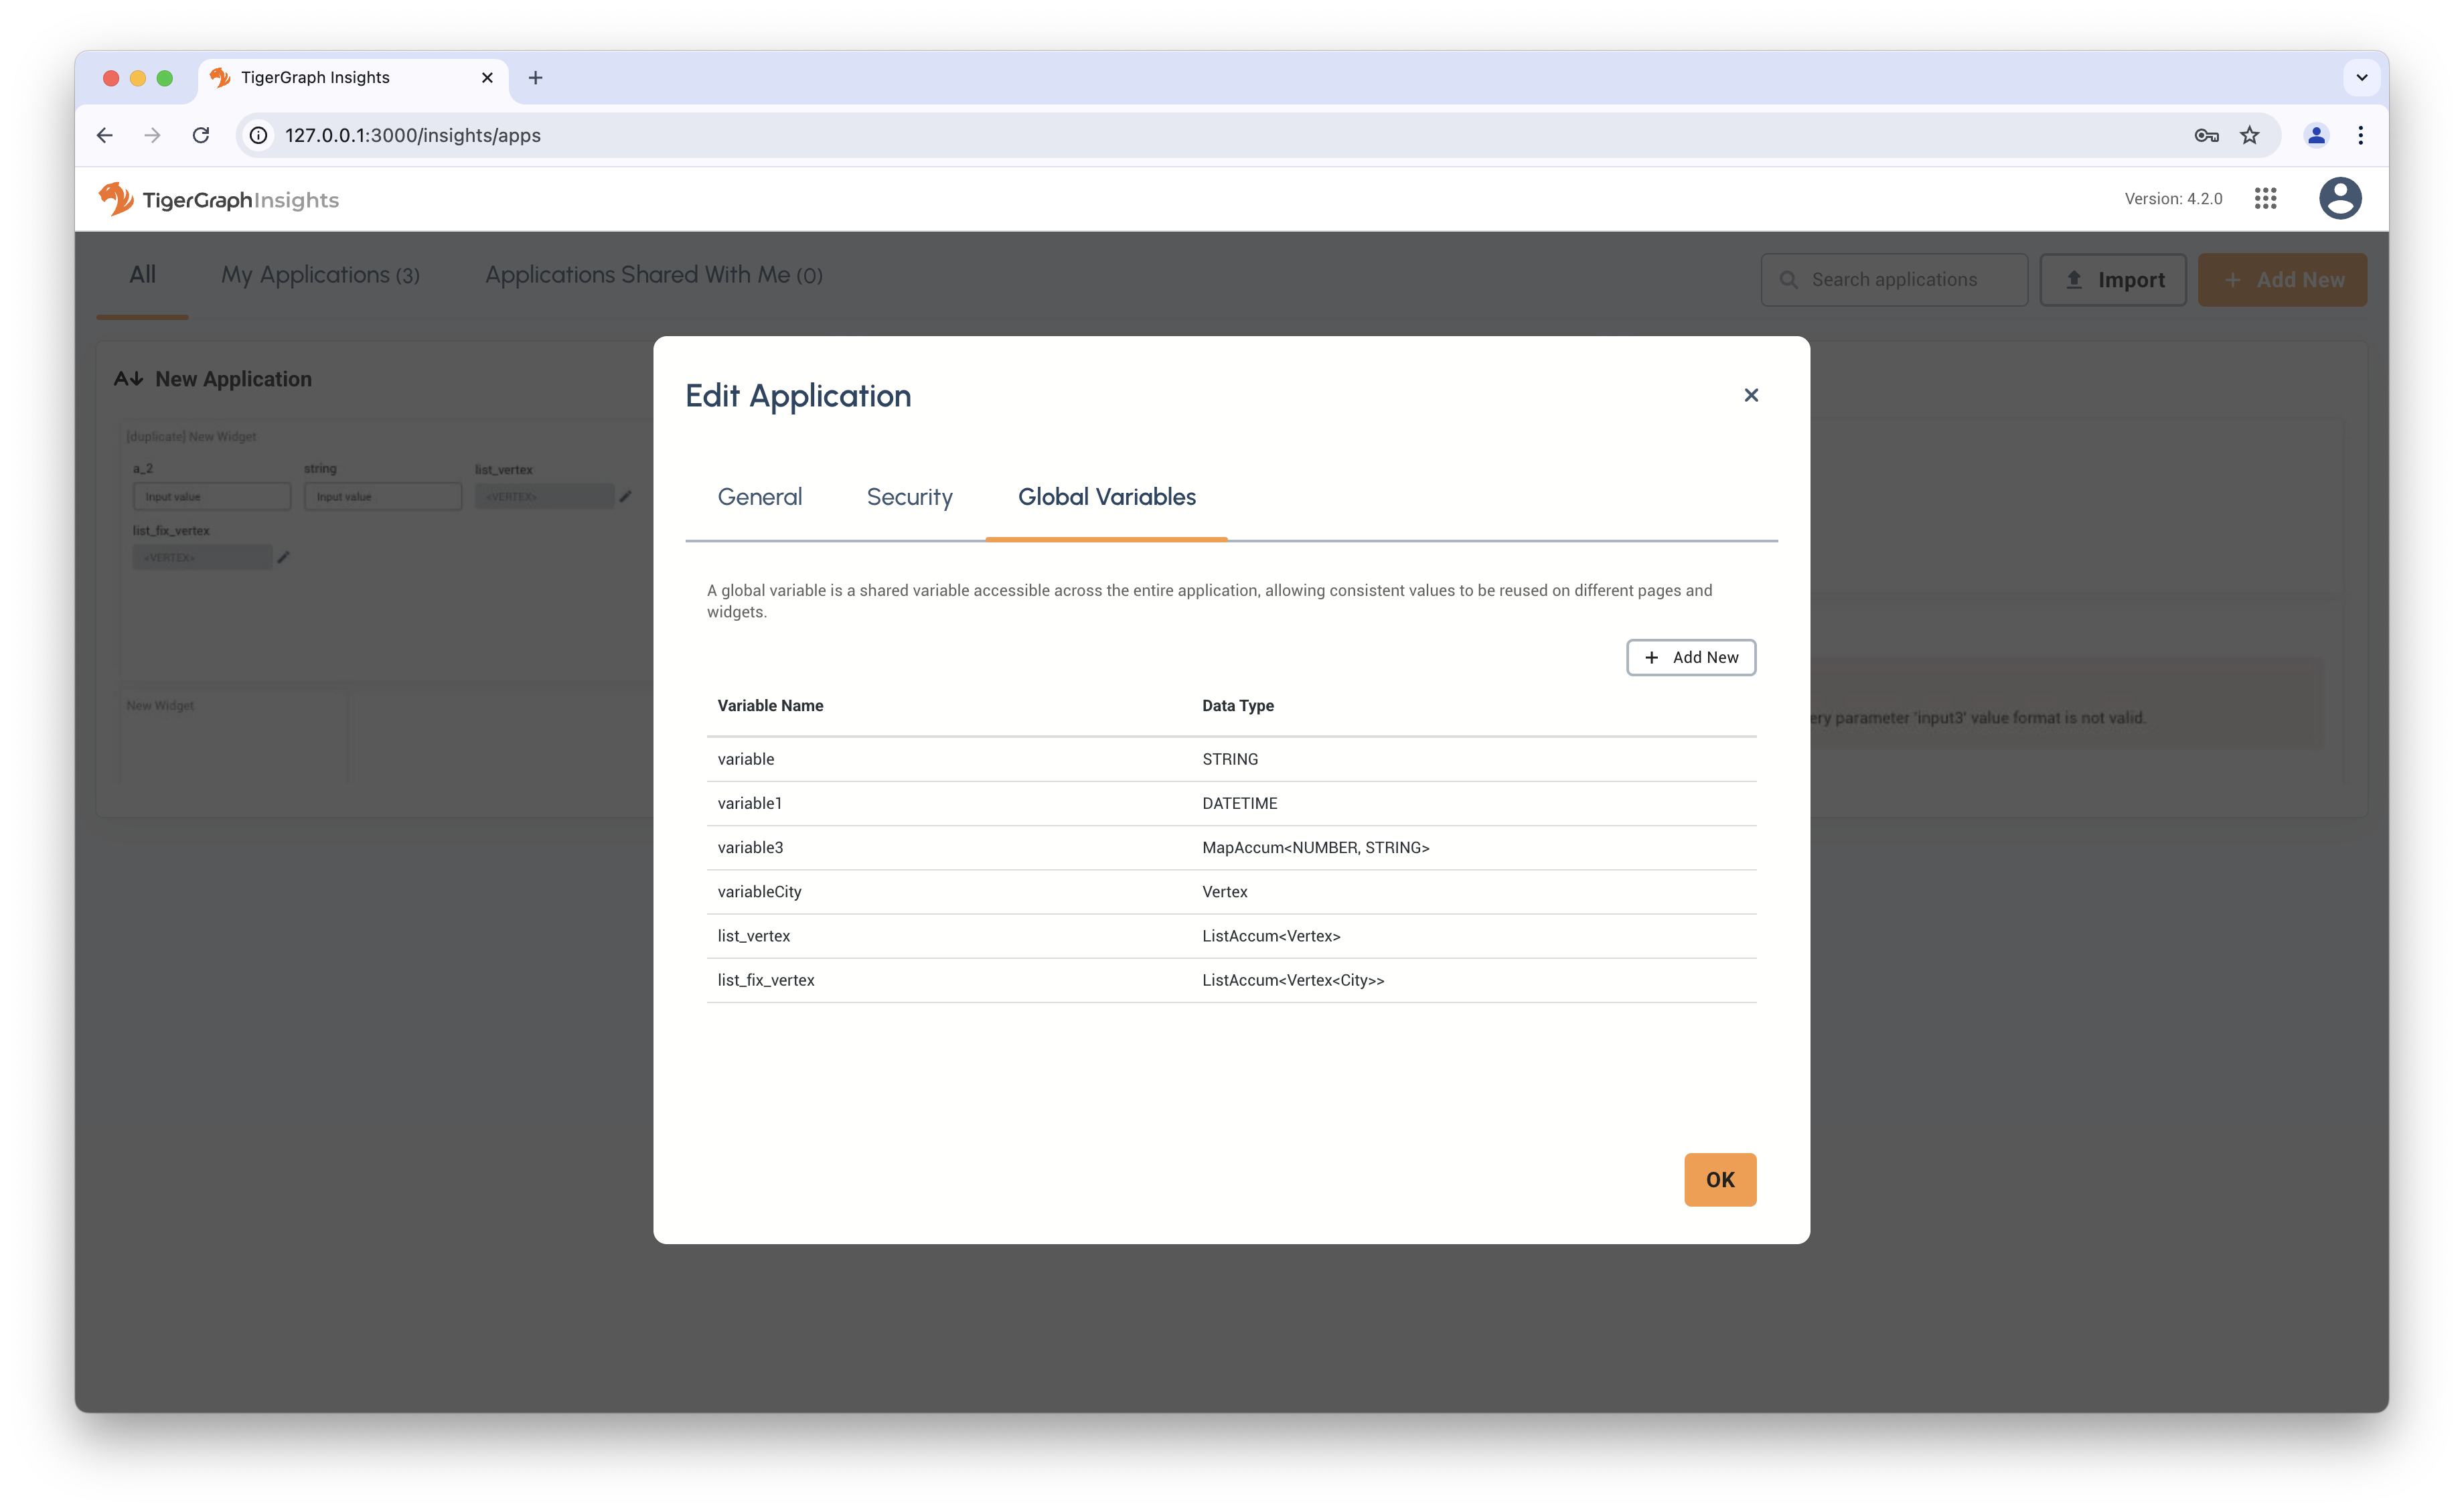The image size is (2464, 1512).
Task: Click the Edit Application dialog title
Action: (x=797, y=396)
